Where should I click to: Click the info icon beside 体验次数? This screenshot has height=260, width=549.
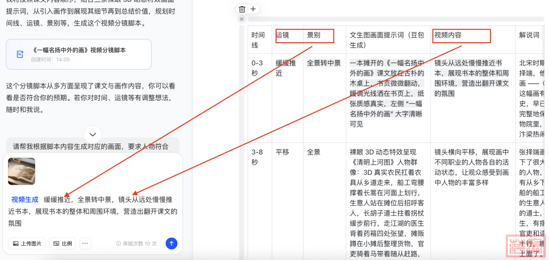pos(118,244)
